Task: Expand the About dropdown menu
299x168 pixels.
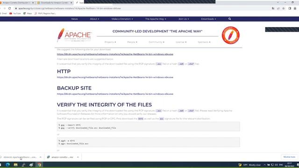Action: click(94, 19)
